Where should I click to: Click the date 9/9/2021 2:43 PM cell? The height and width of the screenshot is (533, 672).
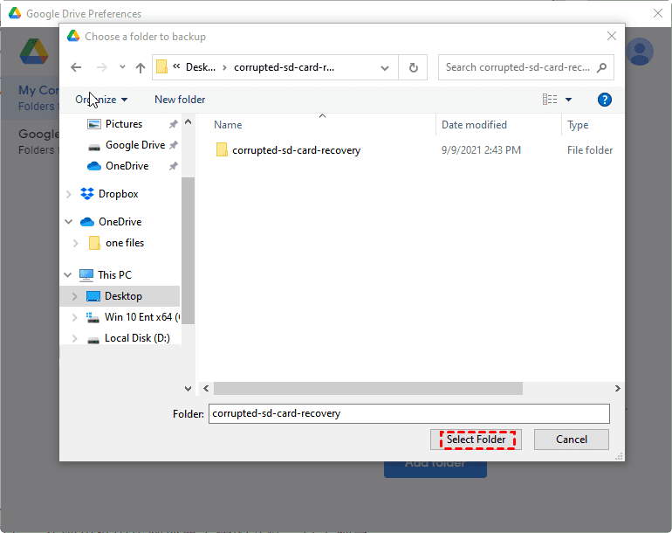tap(481, 150)
